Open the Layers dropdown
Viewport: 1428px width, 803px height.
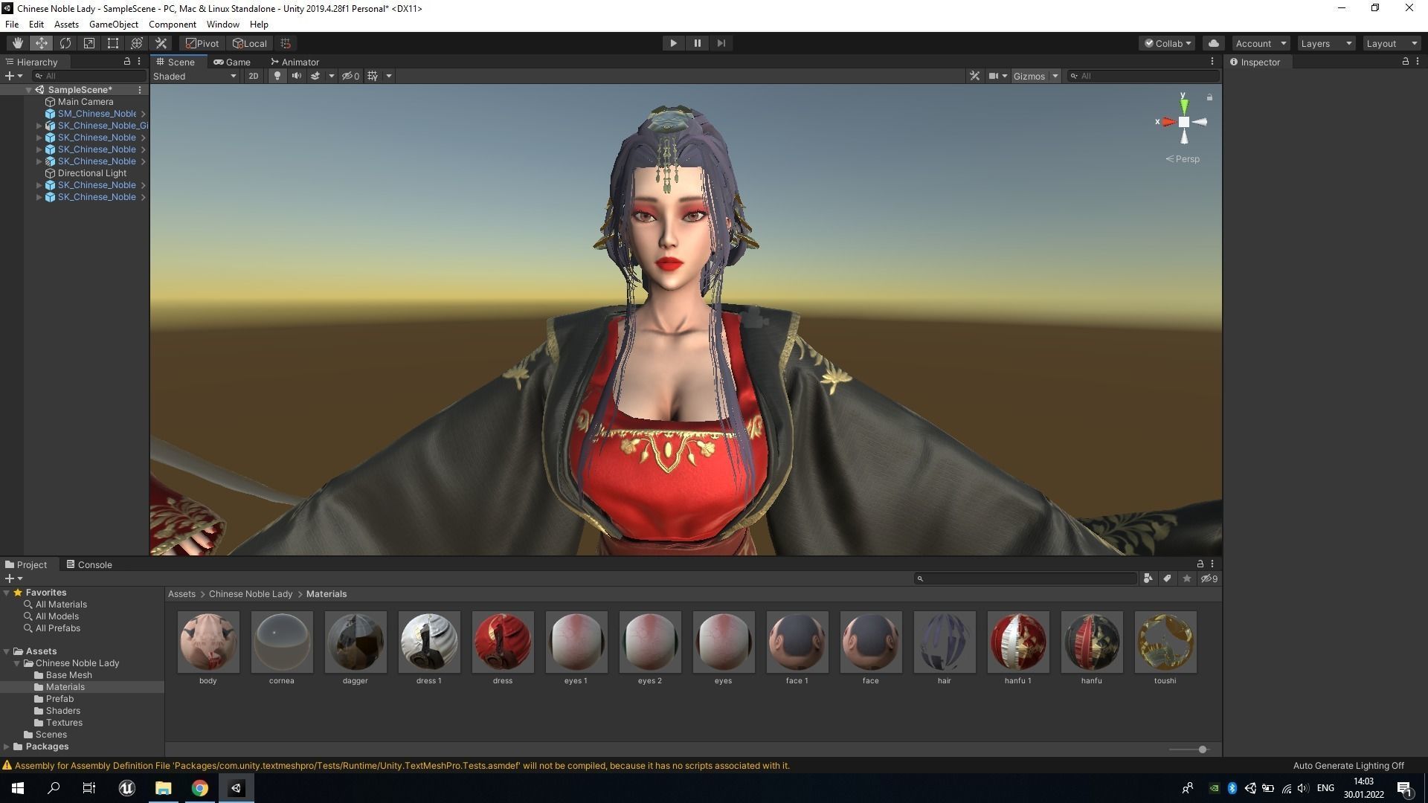1326,43
